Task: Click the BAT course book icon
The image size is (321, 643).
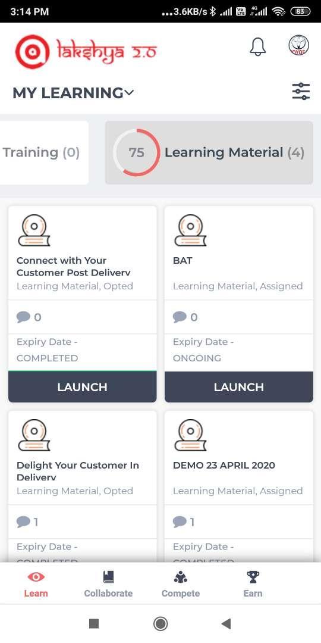Action: (x=190, y=230)
